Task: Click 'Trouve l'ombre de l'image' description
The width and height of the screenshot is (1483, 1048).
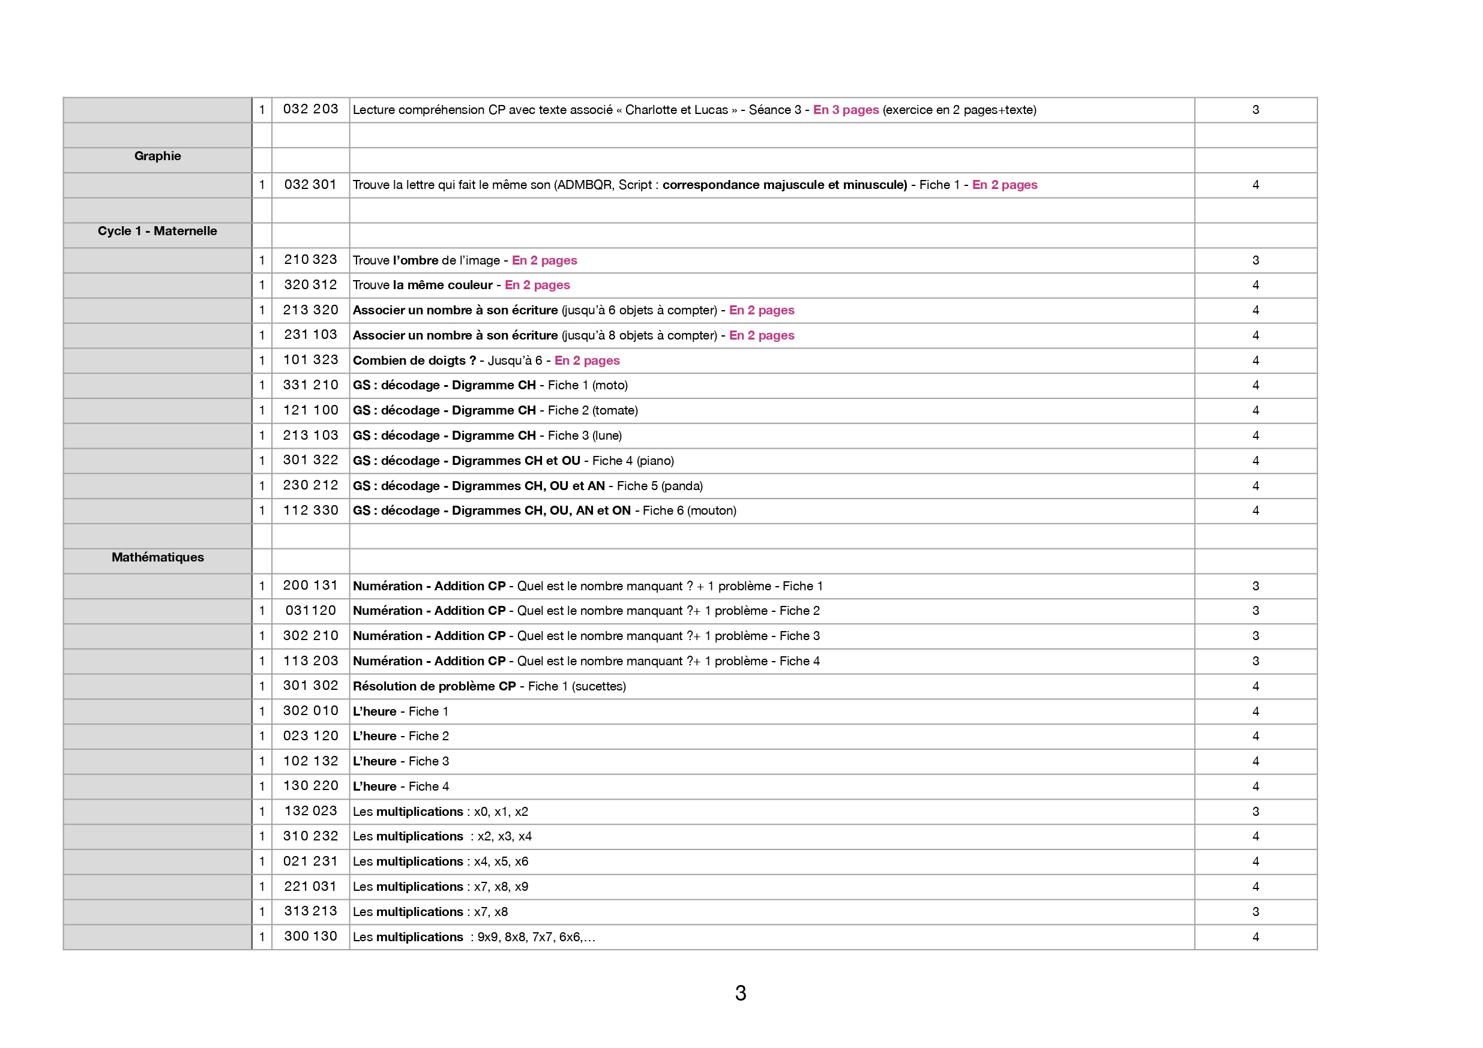Action: tap(465, 260)
